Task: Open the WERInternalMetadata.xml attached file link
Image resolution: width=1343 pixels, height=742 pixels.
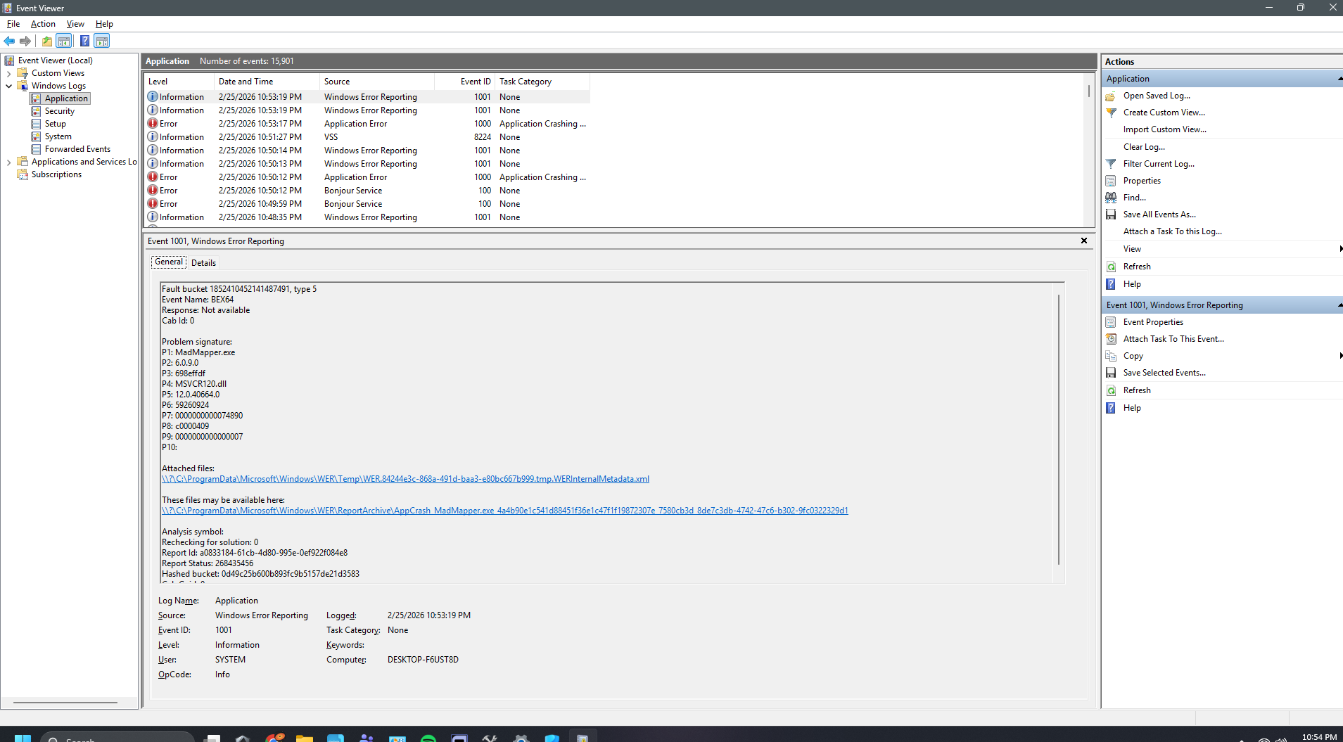Action: pyautogui.click(x=405, y=478)
